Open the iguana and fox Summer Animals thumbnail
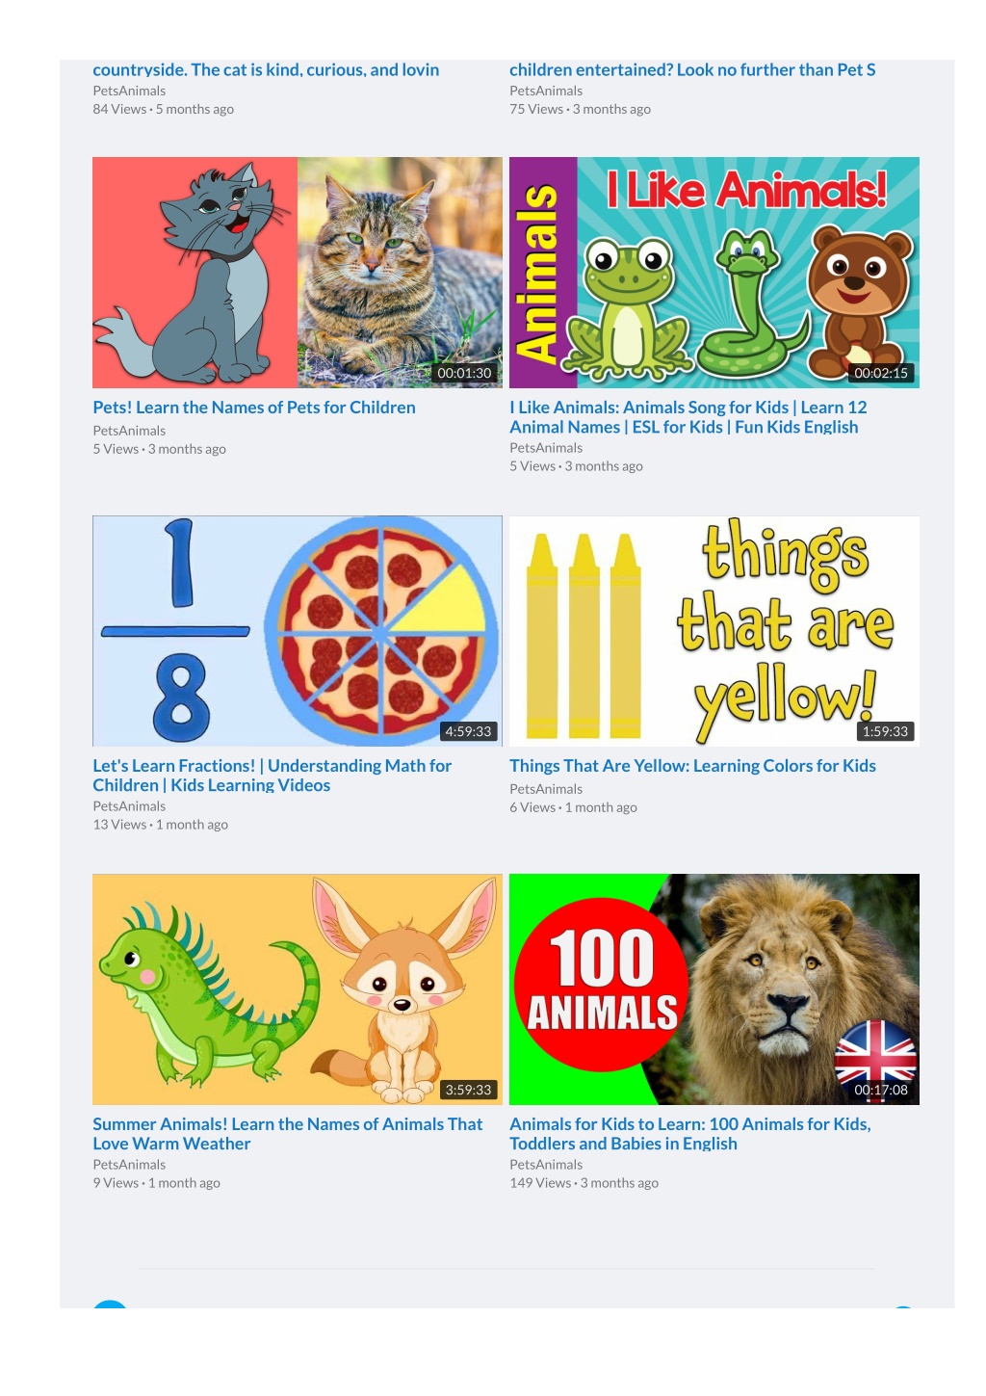Image resolution: width=986 pixels, height=1396 pixels. click(x=298, y=989)
